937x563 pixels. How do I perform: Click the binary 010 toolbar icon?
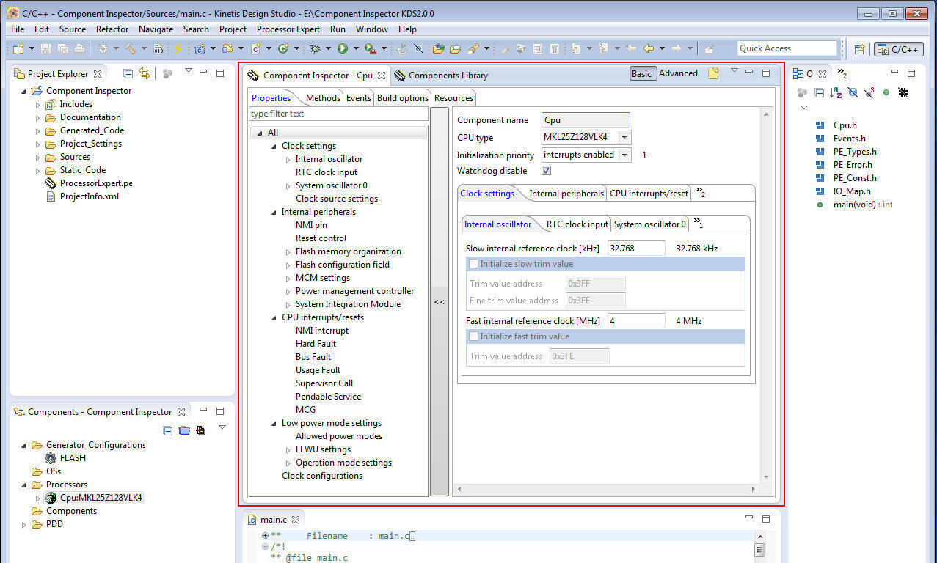(x=158, y=48)
